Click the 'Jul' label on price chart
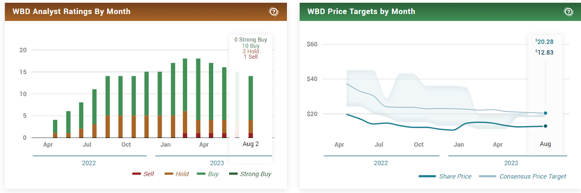 [x=379, y=144]
